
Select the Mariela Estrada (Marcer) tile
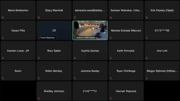tap(126, 31)
